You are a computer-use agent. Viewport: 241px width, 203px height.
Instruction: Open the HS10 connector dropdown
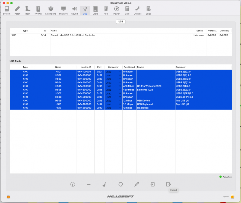click(x=113, y=104)
